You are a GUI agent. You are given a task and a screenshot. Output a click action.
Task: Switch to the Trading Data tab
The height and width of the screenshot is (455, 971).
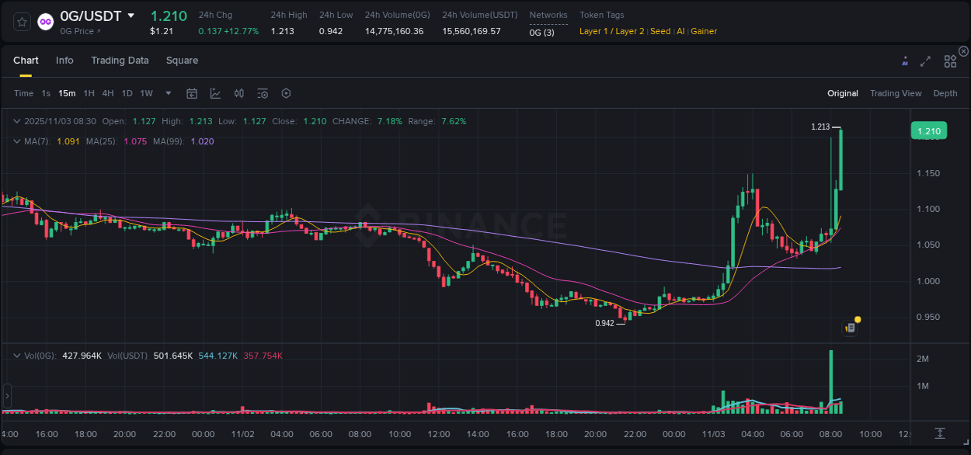coord(120,61)
